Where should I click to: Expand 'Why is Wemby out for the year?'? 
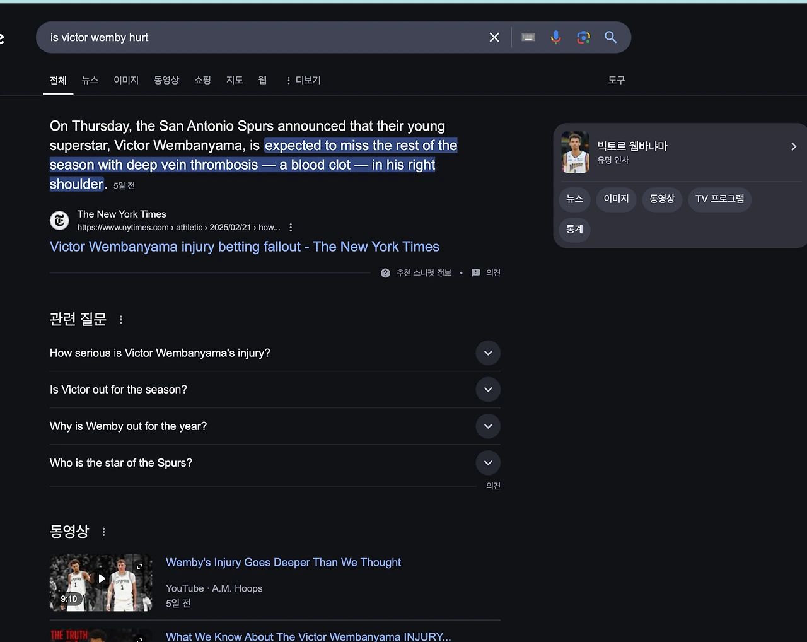[x=275, y=426]
